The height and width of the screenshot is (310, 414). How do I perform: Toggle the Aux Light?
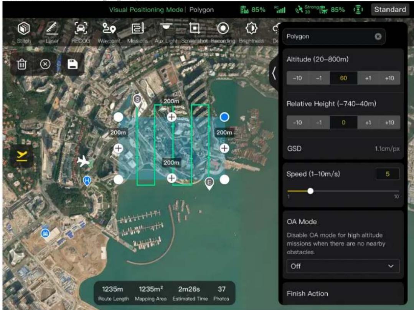166,32
